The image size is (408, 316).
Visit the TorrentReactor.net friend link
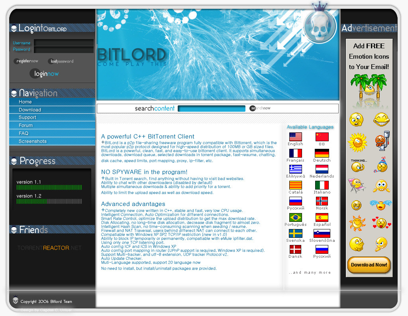pyautogui.click(x=49, y=248)
